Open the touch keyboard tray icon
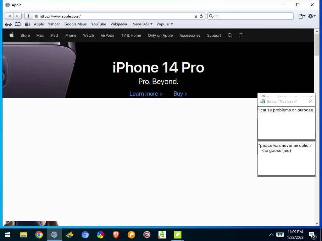This screenshot has height=241, width=322. pyautogui.click(x=280, y=235)
